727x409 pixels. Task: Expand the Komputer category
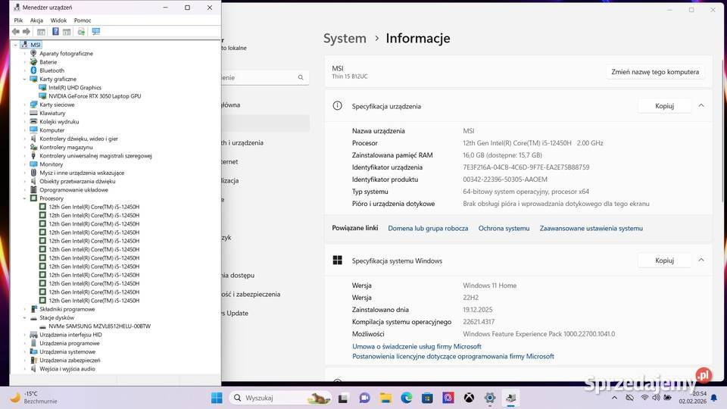(x=24, y=130)
